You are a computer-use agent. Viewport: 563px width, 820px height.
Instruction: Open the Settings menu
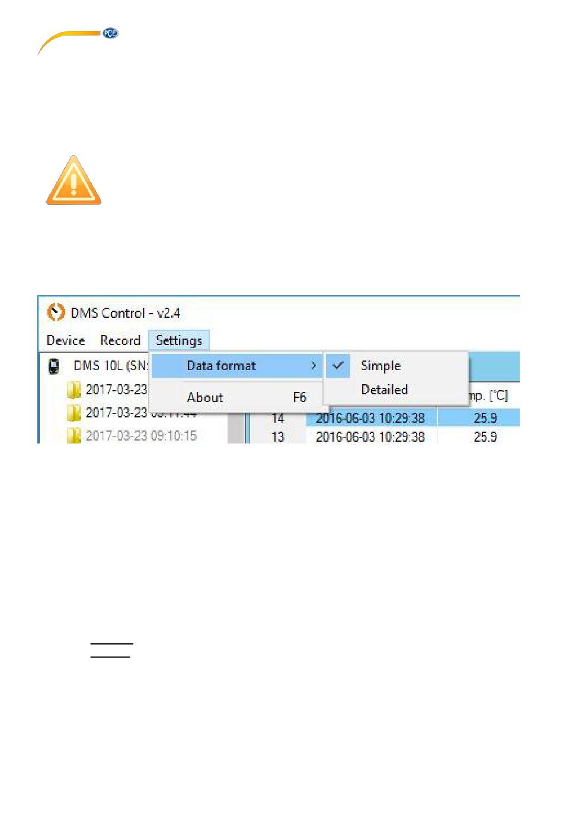point(179,340)
